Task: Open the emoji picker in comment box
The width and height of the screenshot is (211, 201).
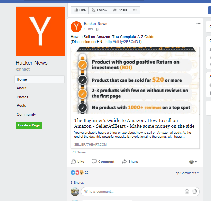Action: click(187, 192)
